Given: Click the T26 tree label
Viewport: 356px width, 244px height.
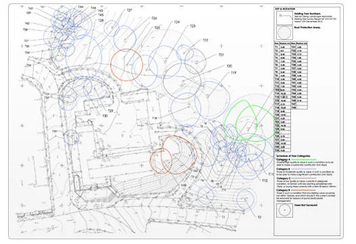Looking at the screenshot, I should (x=154, y=18).
